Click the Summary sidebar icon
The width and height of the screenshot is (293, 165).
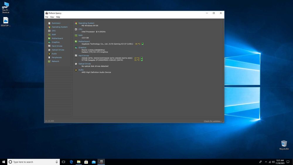[x=49, y=23]
